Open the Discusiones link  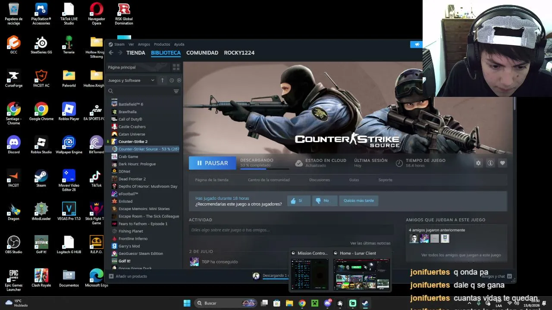(320, 180)
